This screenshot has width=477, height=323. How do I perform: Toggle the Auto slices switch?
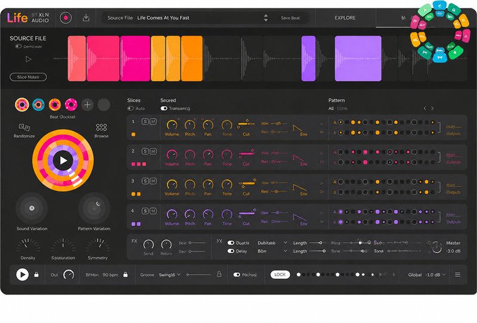click(131, 108)
